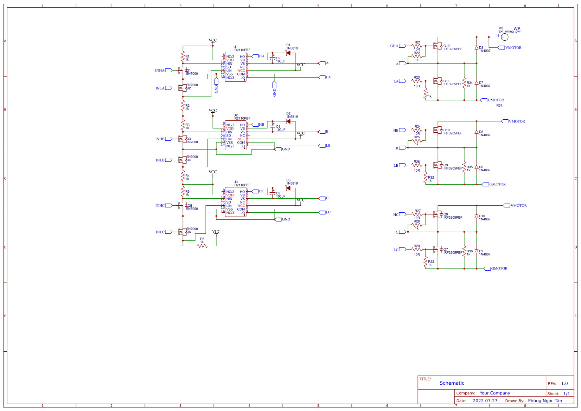The width and height of the screenshot is (581, 411).
Task: Select resistor R6 1k symbol
Action: tap(202, 246)
